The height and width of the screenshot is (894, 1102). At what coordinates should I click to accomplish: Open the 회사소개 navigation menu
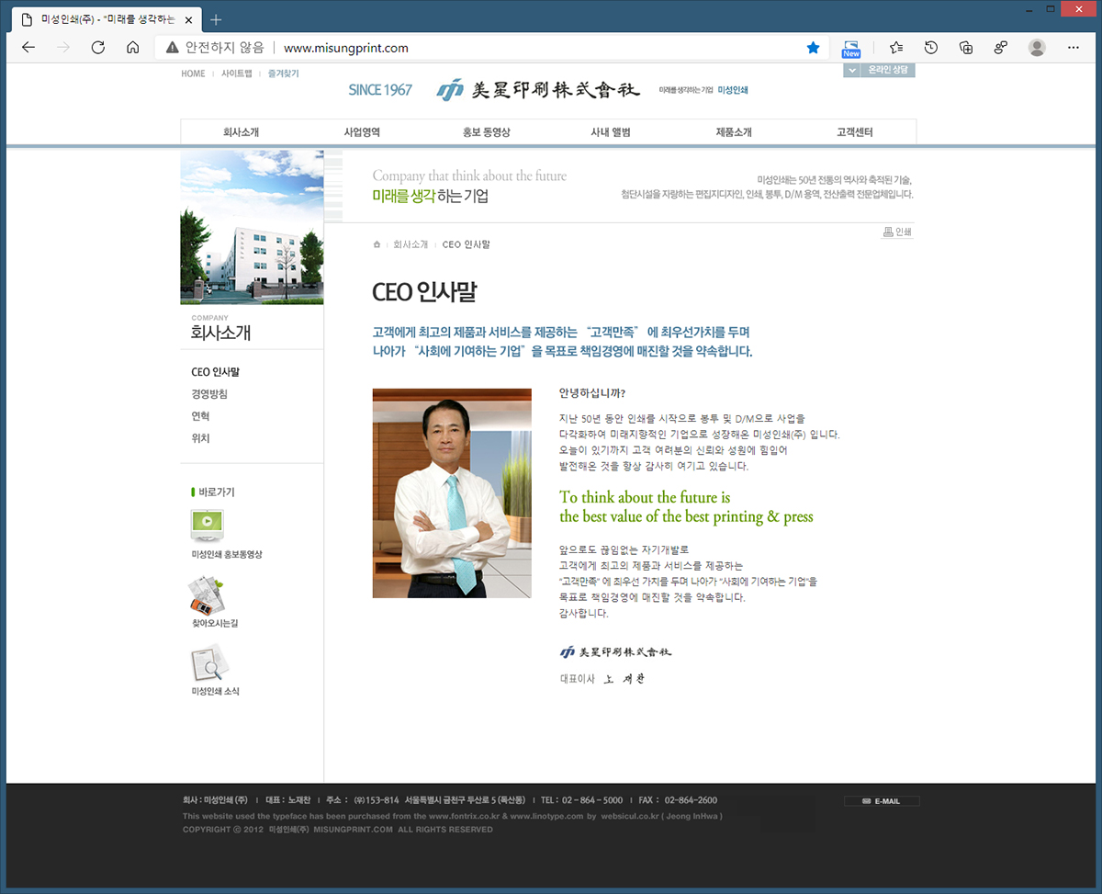click(x=241, y=132)
